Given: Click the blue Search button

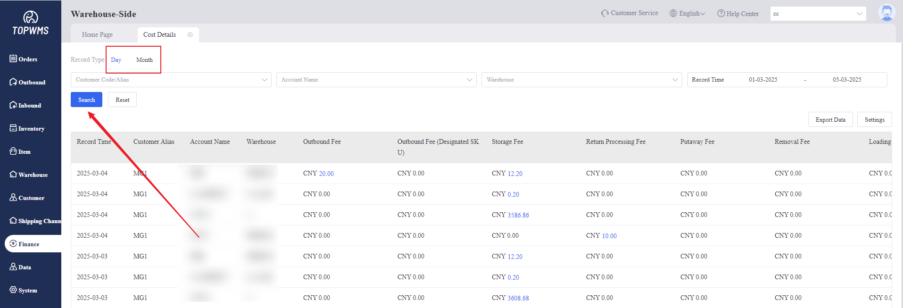Looking at the screenshot, I should [x=86, y=100].
